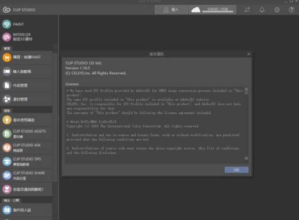The width and height of the screenshot is (299, 220).
Task: Open the settings gear icon
Action: (x=276, y=10)
